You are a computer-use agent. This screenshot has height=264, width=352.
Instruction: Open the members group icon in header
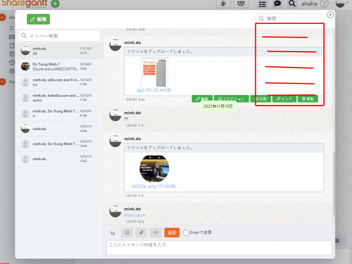pos(241,4)
